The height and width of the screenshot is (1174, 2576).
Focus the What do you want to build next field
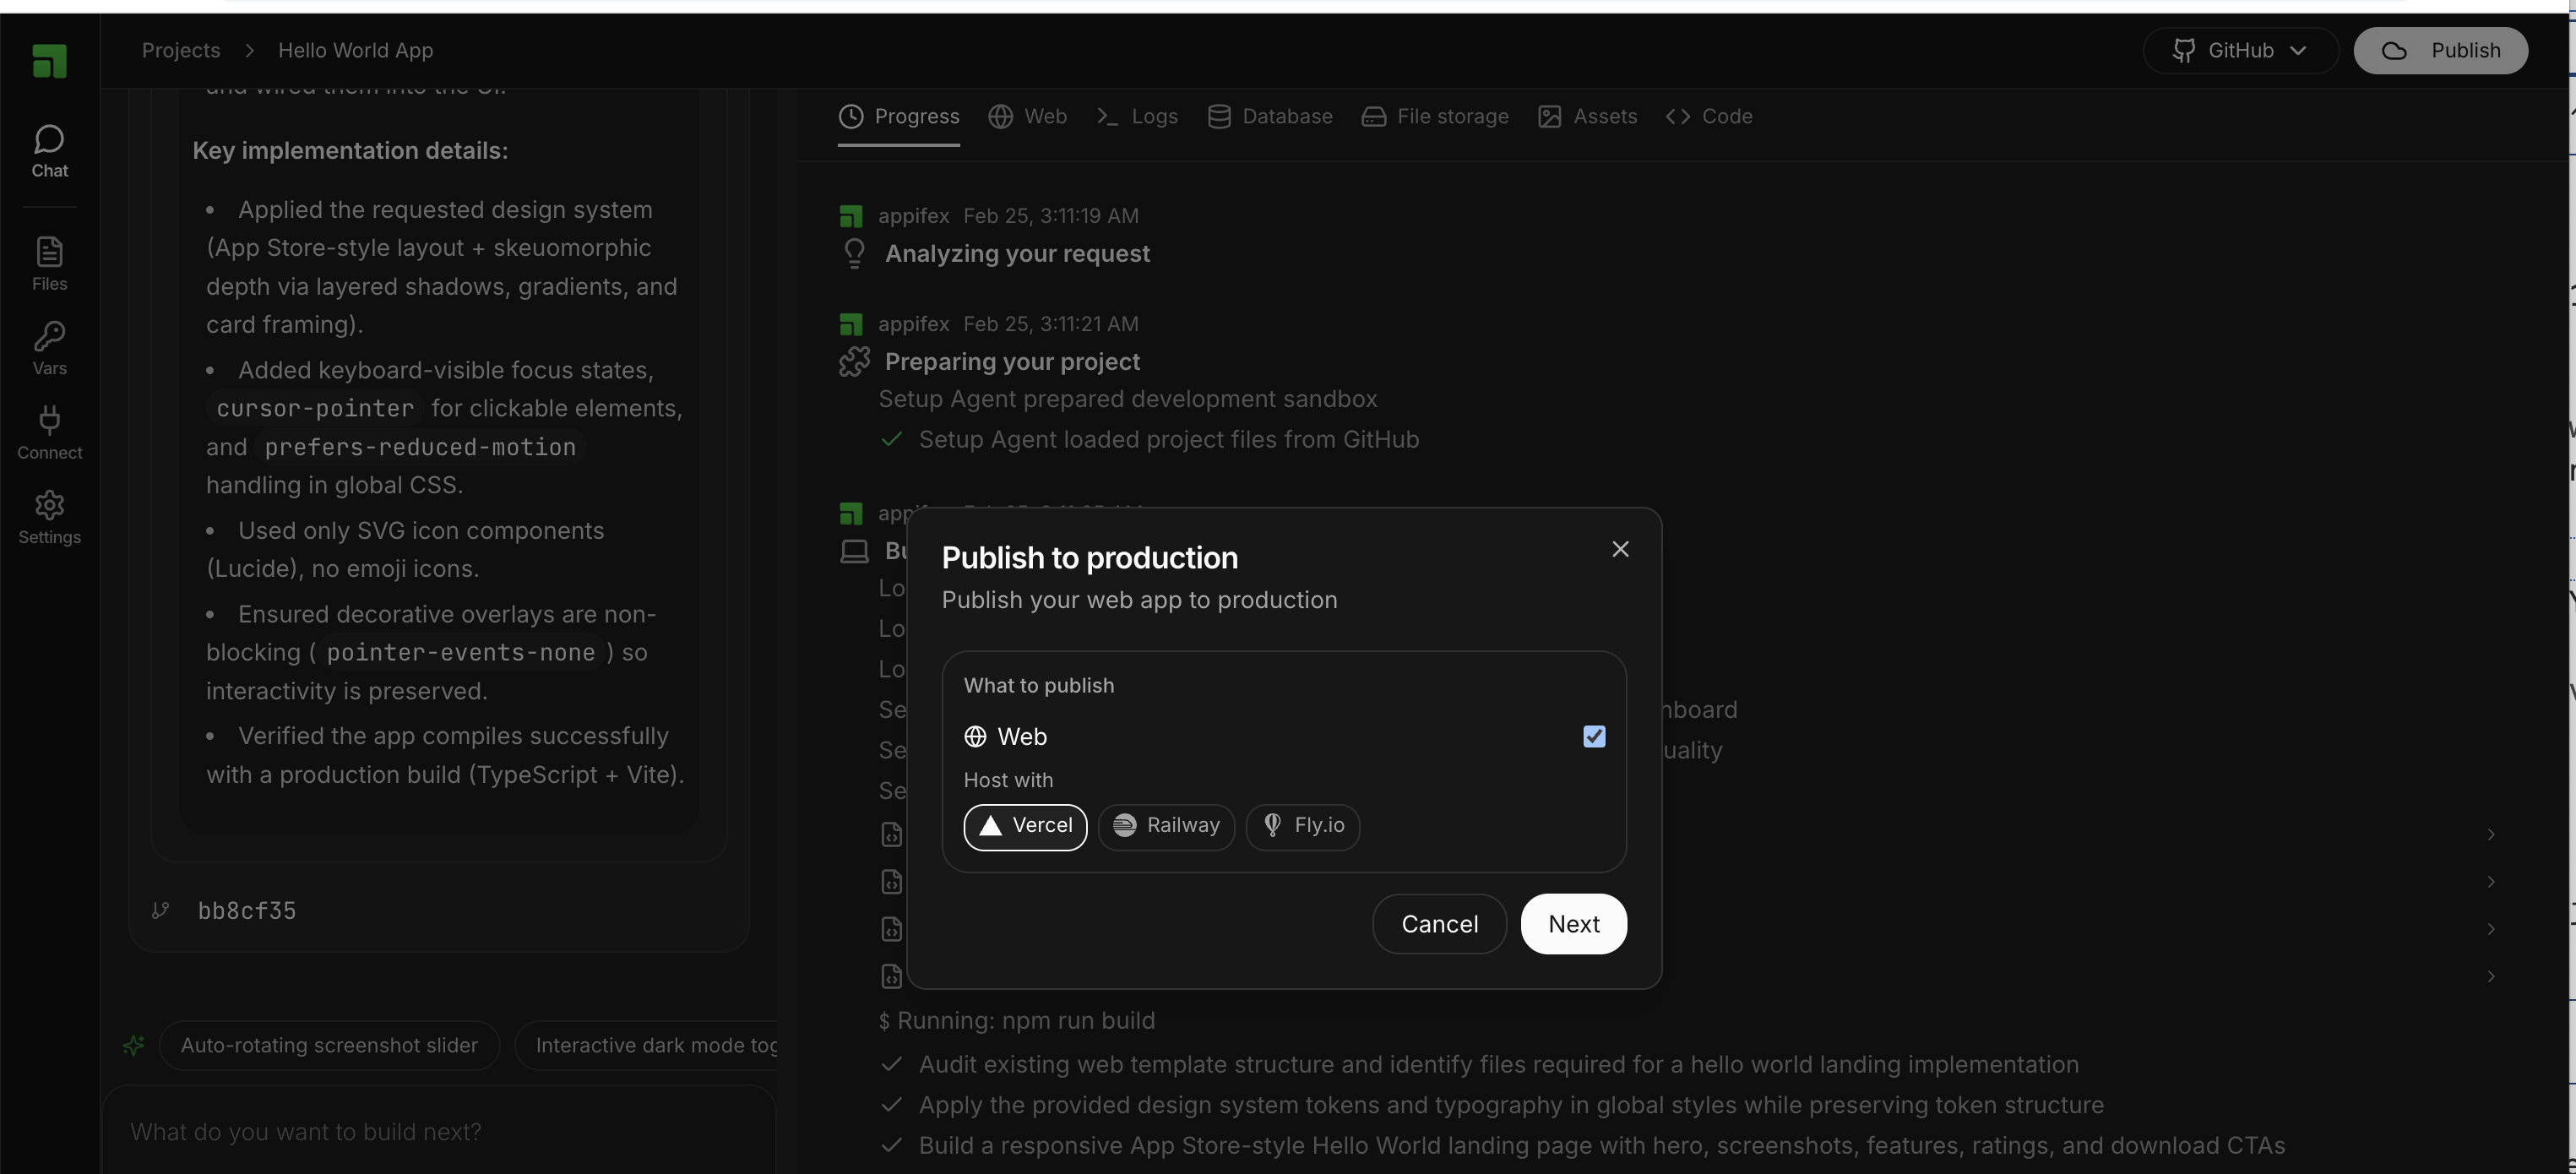point(439,1131)
